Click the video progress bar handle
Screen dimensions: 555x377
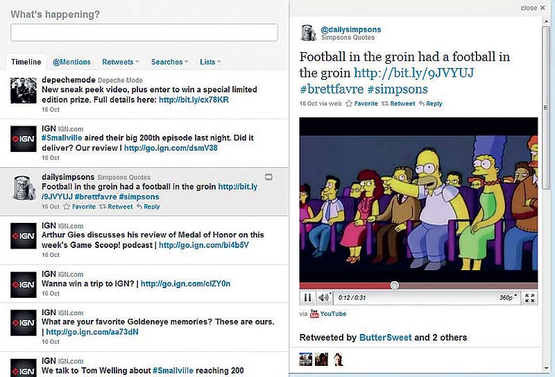pos(394,285)
